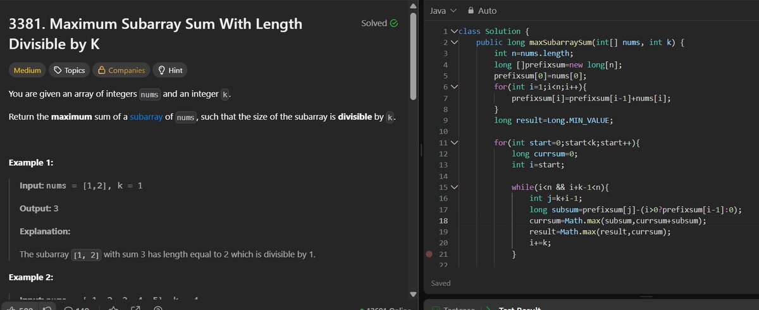Click the description scrollbar down arrow
The width and height of the screenshot is (759, 310).
[414, 294]
